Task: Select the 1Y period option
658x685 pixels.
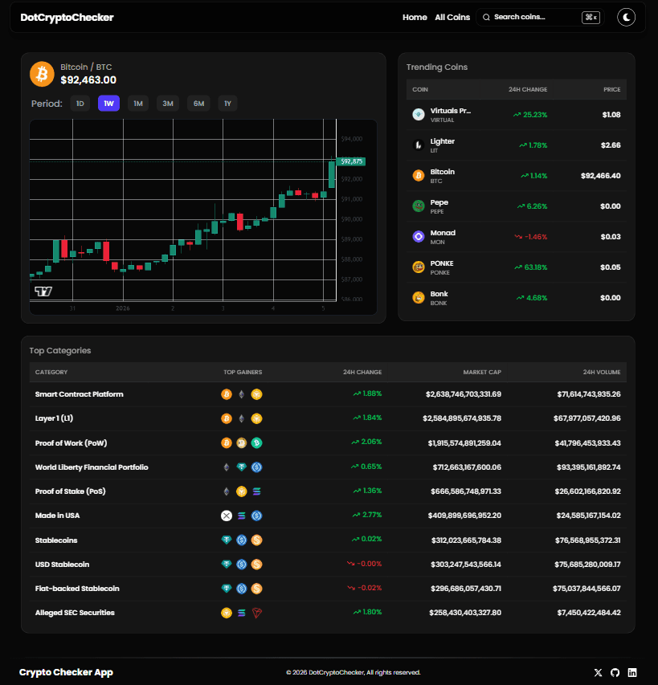Action: [x=227, y=103]
